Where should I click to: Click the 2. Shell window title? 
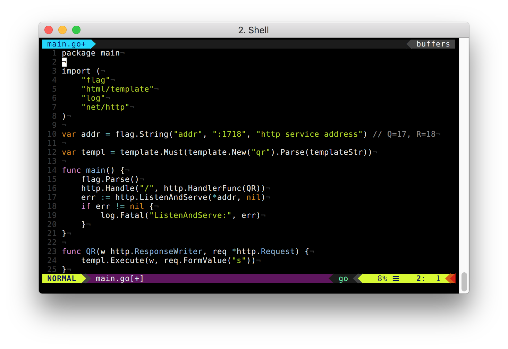pos(254,30)
